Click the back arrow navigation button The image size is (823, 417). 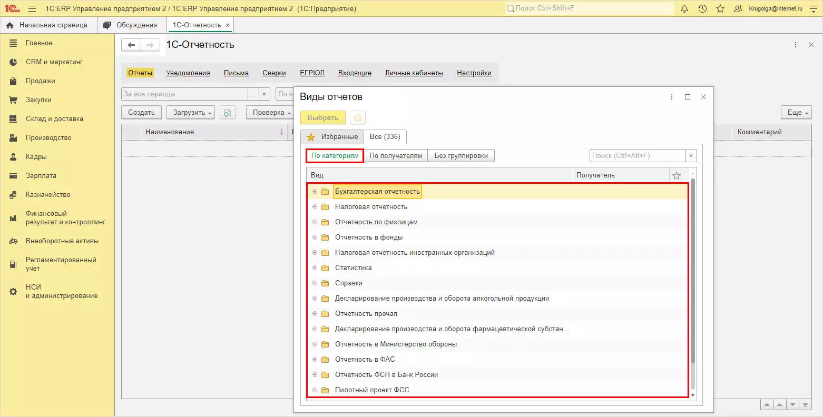[x=131, y=45]
